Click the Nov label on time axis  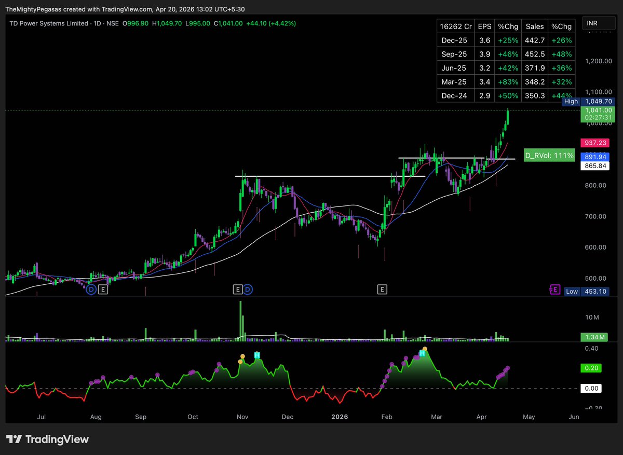(242, 417)
